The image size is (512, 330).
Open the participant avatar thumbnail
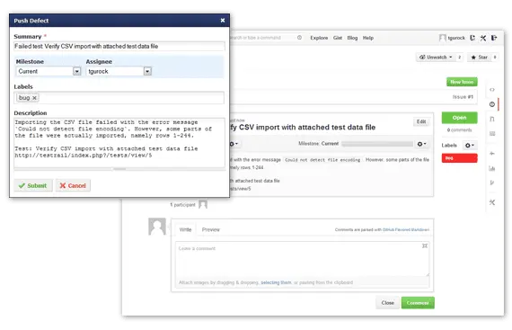[x=203, y=204]
